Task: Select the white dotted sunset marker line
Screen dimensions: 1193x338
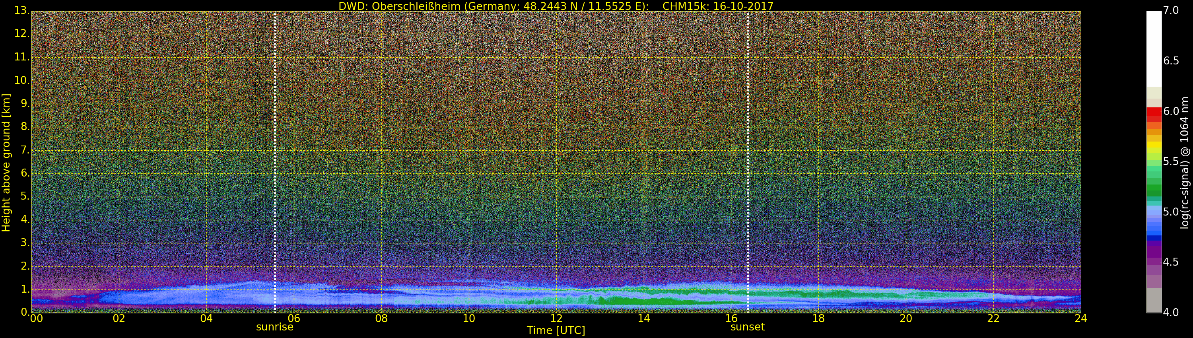Action: coord(748,162)
